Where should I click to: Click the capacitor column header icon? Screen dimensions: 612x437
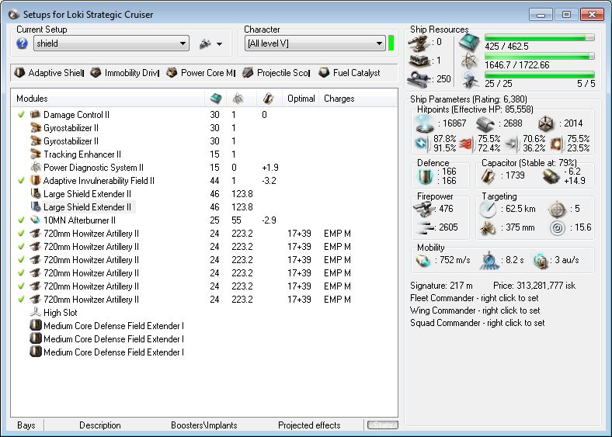point(268,99)
